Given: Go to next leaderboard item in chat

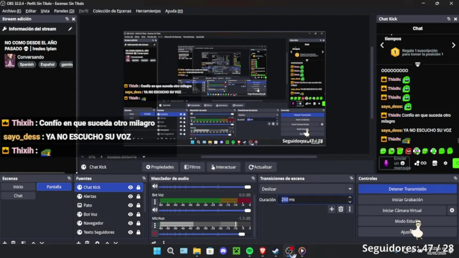Looking at the screenshot, I should pos(453,45).
